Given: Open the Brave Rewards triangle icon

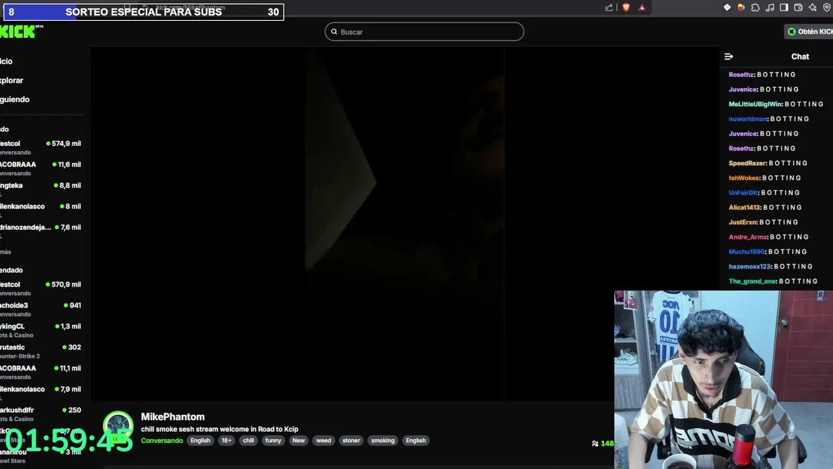Looking at the screenshot, I should (642, 8).
